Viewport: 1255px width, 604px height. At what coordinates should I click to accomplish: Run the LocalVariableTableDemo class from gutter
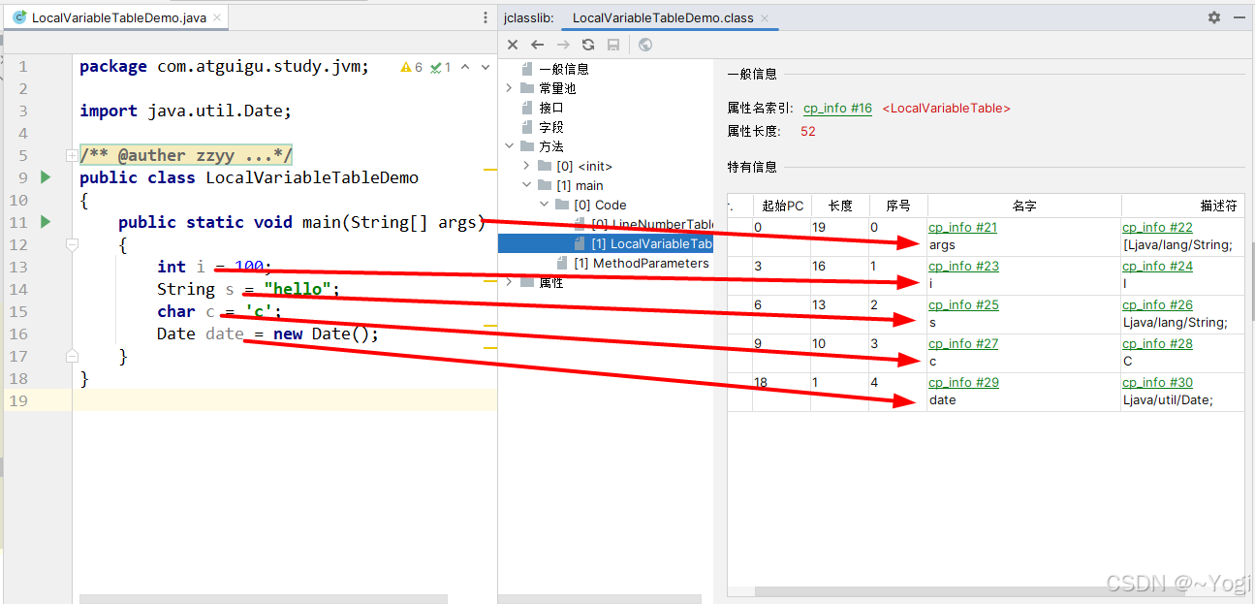coord(45,177)
